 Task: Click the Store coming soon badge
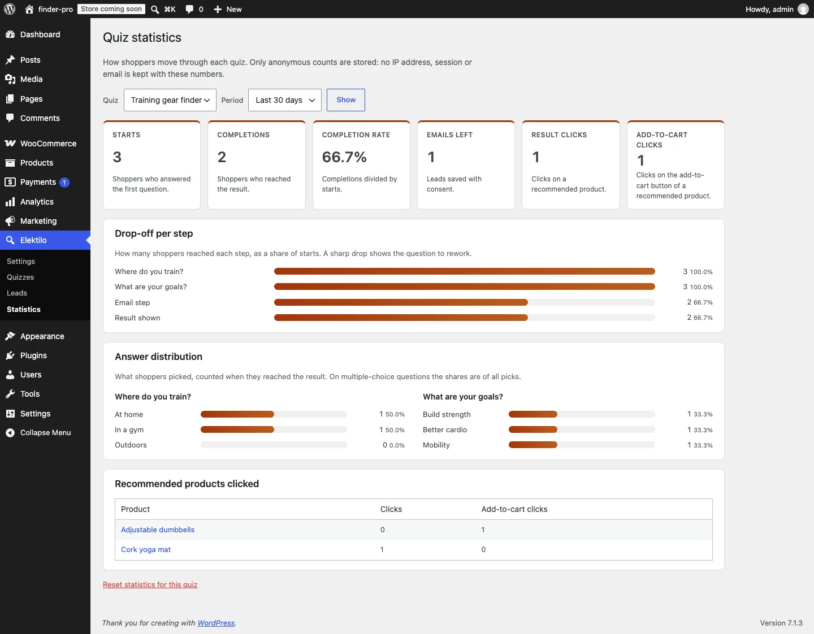(111, 9)
